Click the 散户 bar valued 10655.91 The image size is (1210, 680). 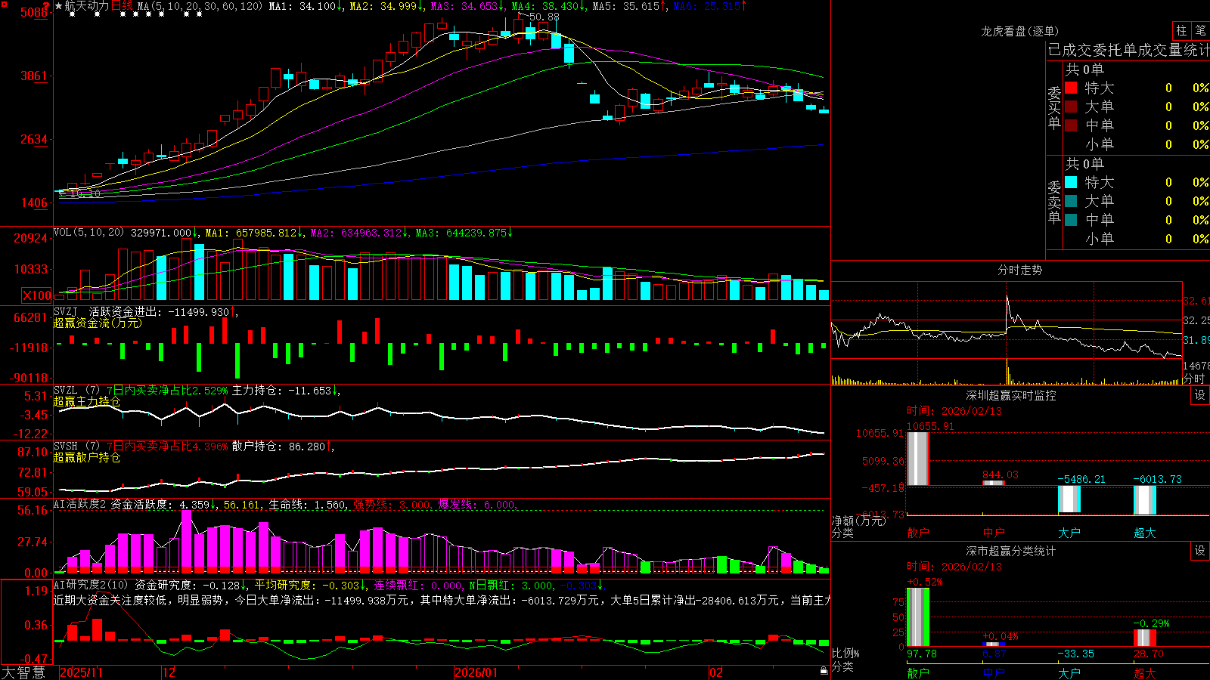coord(918,459)
